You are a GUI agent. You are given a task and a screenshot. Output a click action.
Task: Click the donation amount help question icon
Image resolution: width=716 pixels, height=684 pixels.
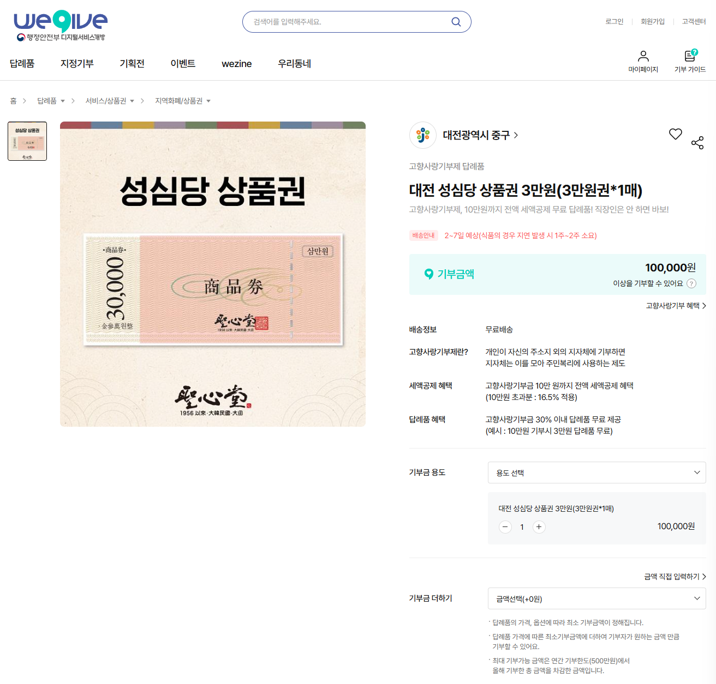pyautogui.click(x=691, y=283)
